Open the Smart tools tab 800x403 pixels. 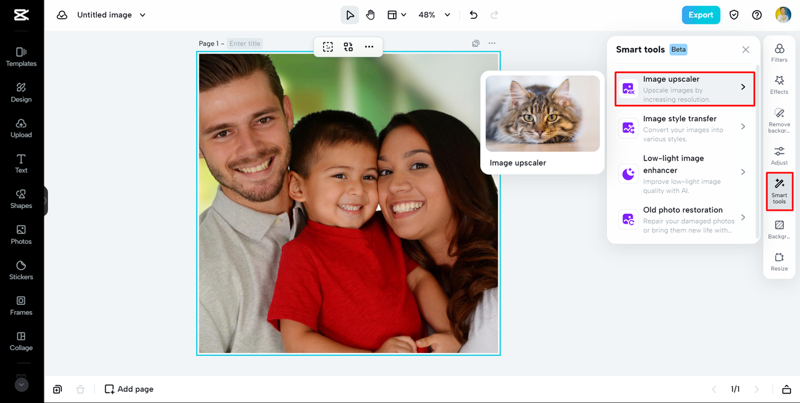click(x=779, y=191)
